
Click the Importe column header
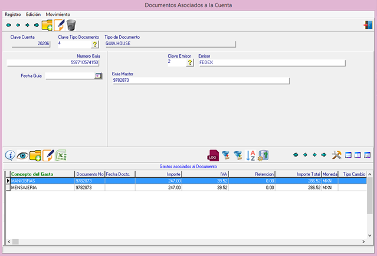[159, 174]
